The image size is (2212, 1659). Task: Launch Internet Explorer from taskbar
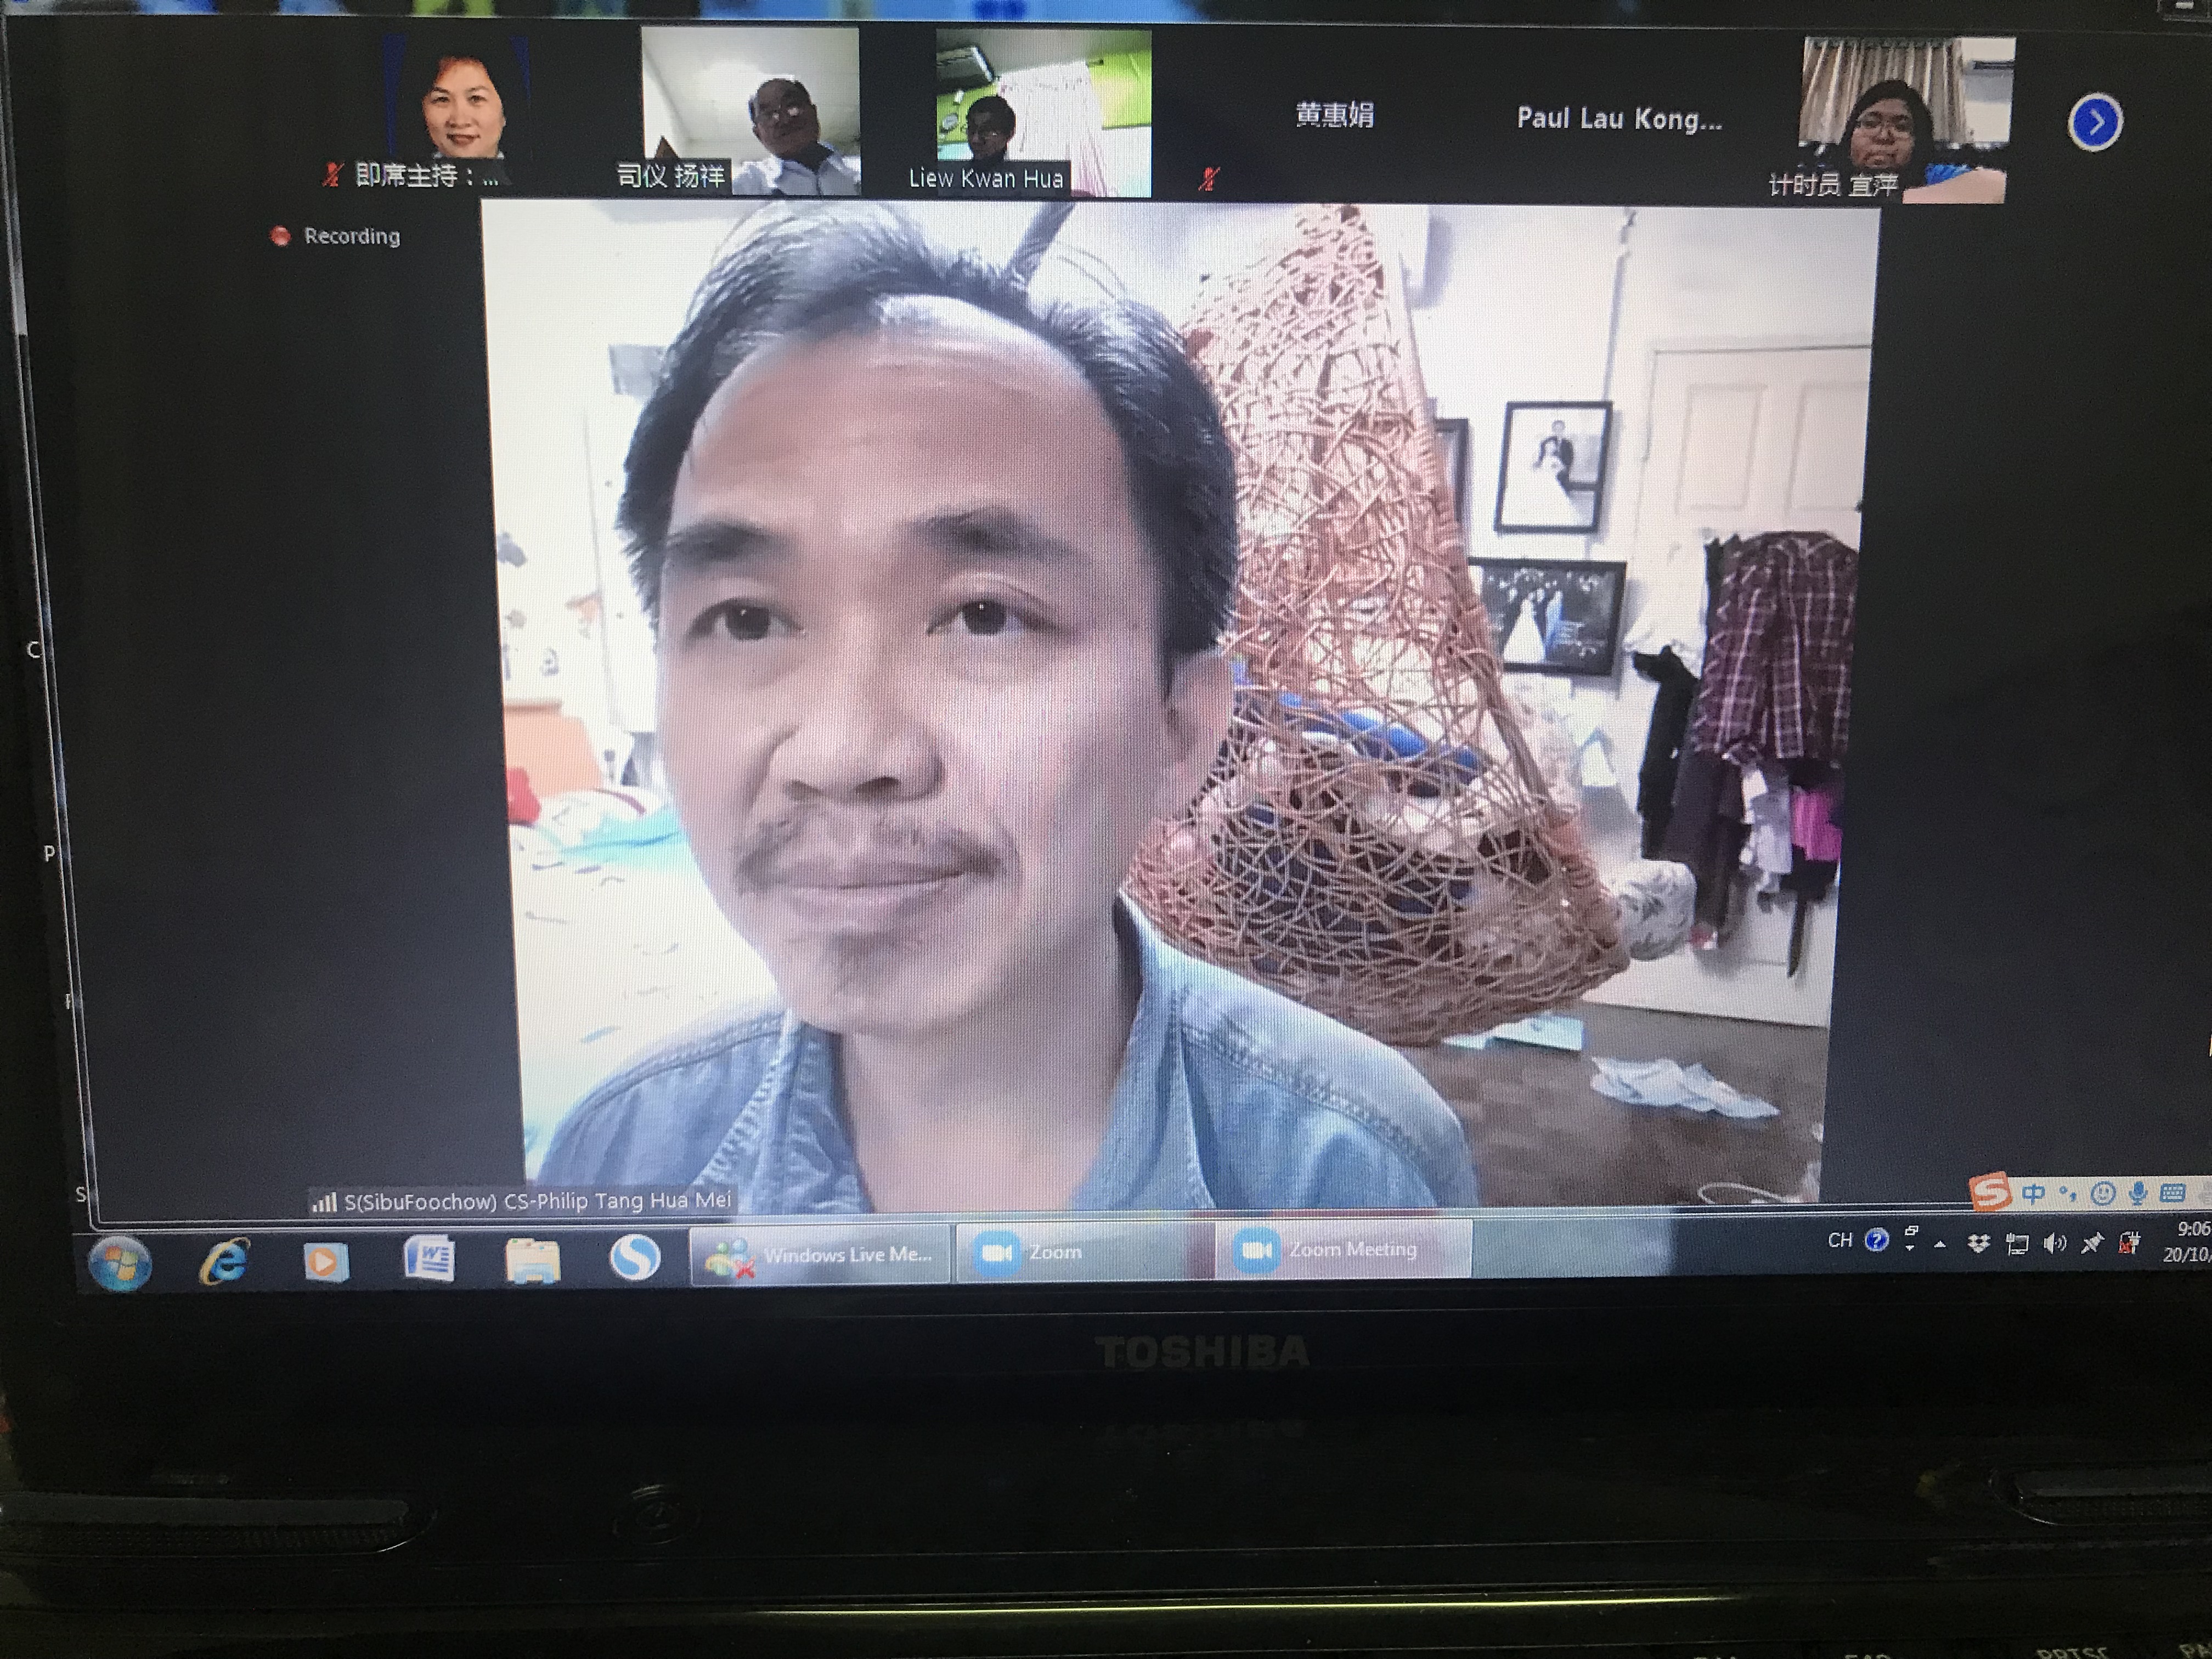pos(224,1260)
